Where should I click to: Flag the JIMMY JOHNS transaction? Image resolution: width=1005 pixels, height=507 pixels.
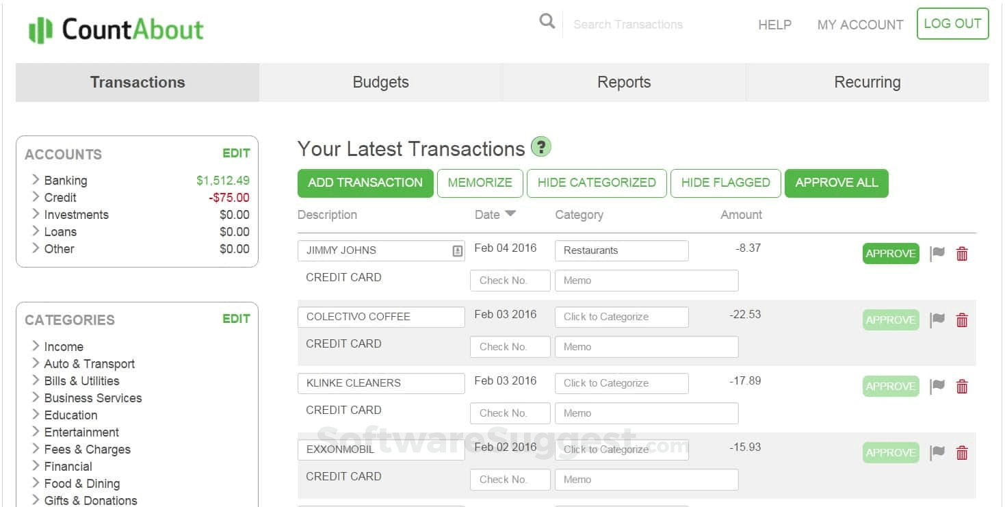[x=937, y=253]
